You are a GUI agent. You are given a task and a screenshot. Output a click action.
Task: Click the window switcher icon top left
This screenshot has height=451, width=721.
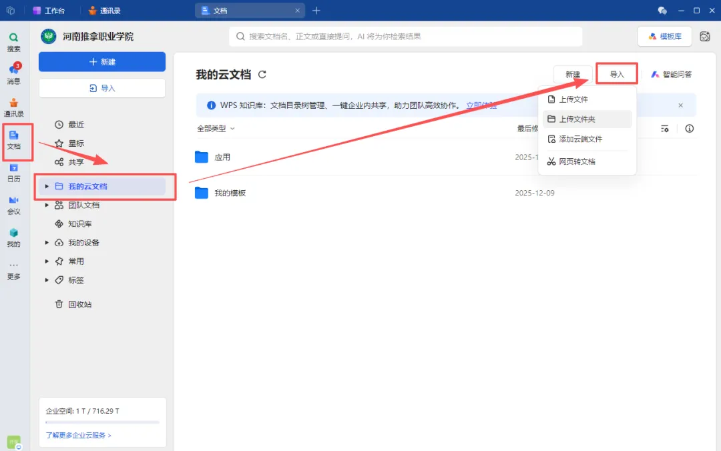[x=11, y=10]
